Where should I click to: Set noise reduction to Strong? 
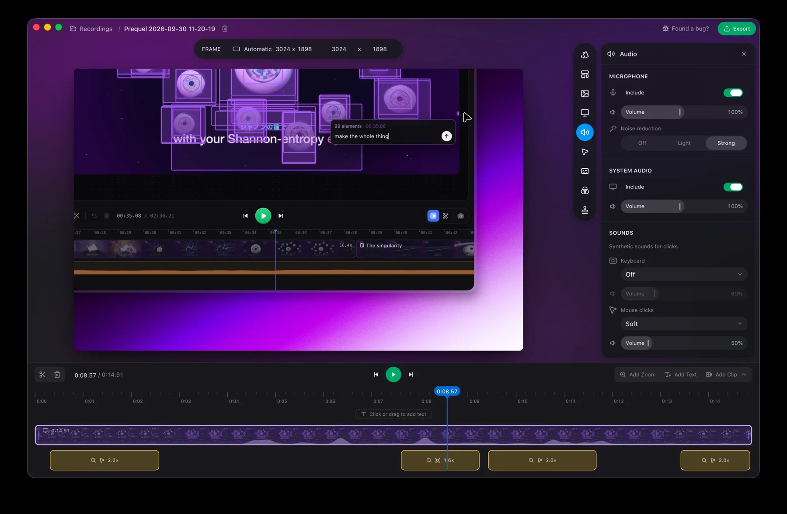point(726,143)
